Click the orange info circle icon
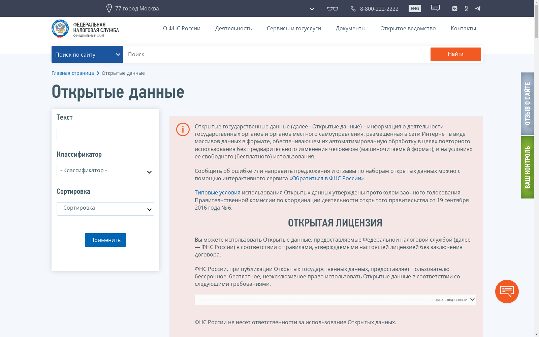 tap(183, 129)
